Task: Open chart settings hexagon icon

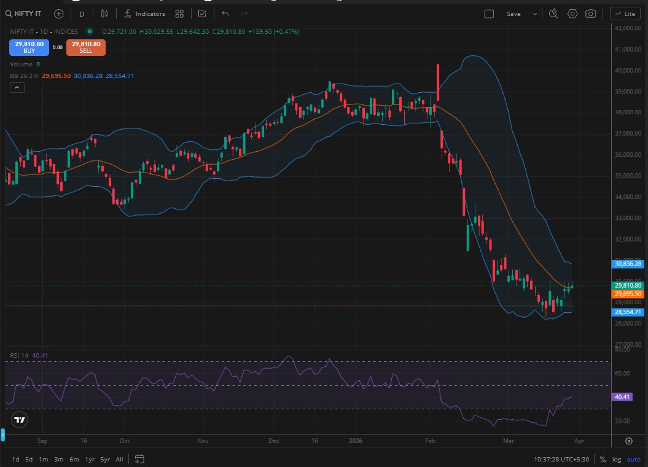Action: point(572,14)
